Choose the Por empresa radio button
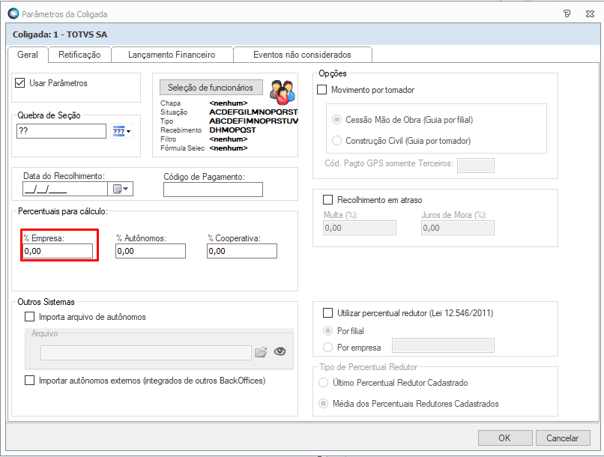The height and width of the screenshot is (457, 604). [x=327, y=348]
